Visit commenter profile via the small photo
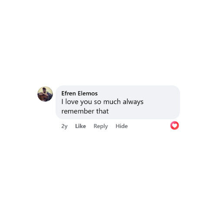Screen dimensions: 217x217 click(45, 94)
